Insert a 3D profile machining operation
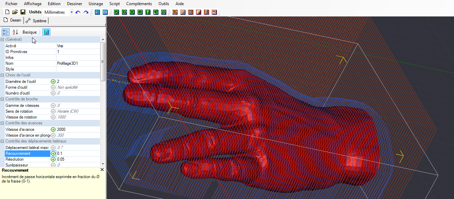The width and height of the screenshot is (454, 199). point(198,12)
